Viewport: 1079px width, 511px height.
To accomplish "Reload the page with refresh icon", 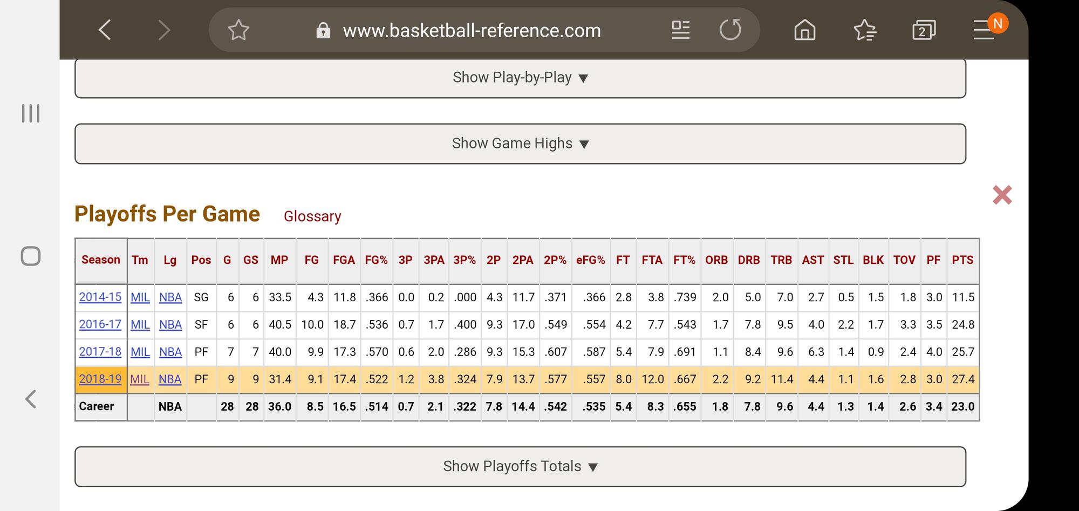I will click(730, 30).
